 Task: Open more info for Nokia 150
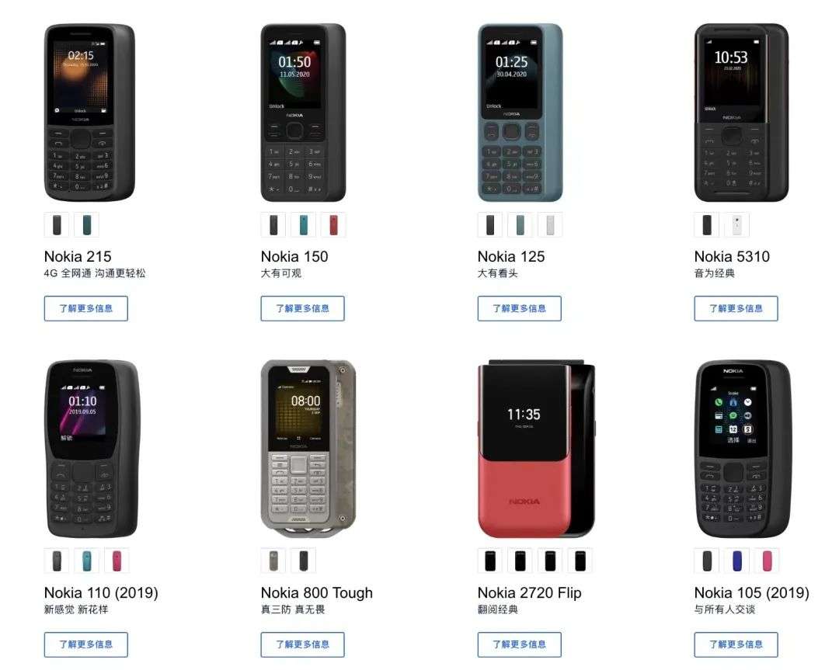tap(303, 308)
